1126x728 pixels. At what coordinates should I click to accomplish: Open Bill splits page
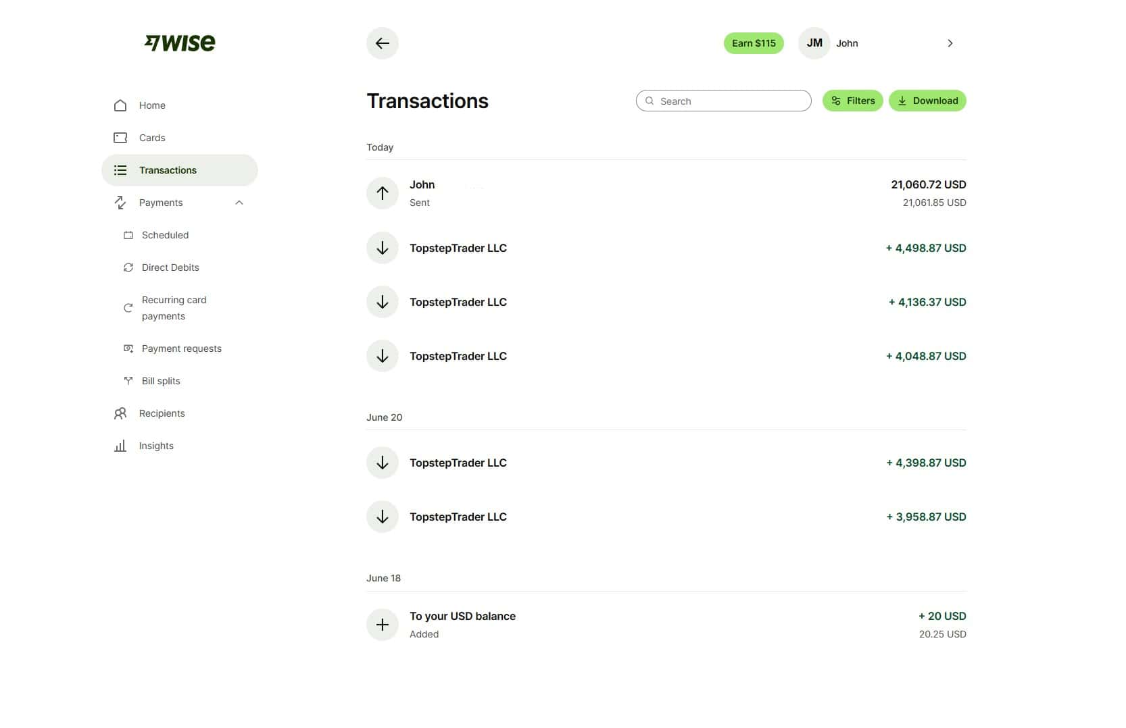click(x=180, y=381)
